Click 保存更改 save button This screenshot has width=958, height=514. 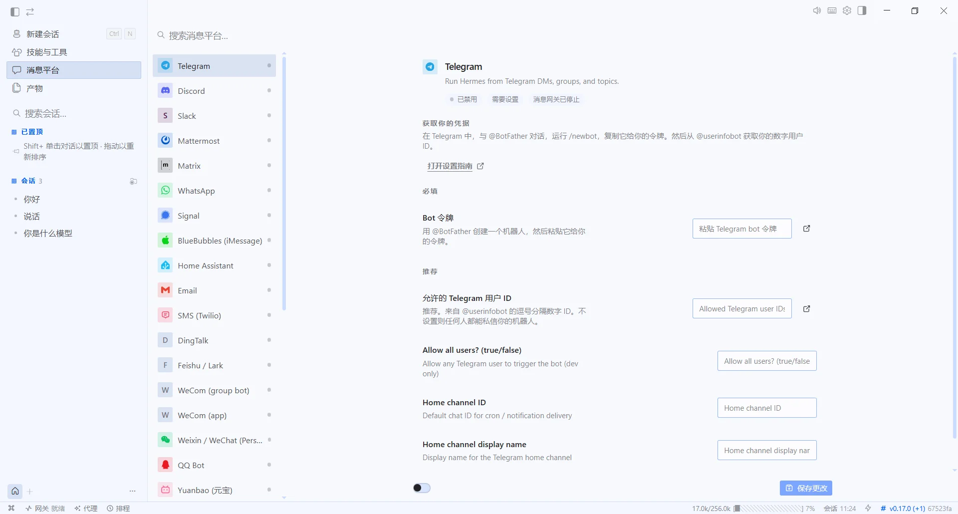click(x=806, y=488)
